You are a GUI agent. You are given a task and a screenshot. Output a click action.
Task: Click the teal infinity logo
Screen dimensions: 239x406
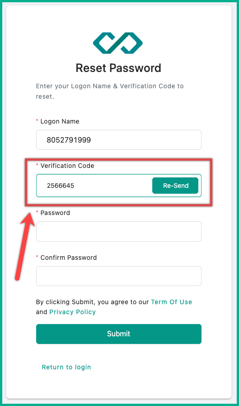coord(118,43)
